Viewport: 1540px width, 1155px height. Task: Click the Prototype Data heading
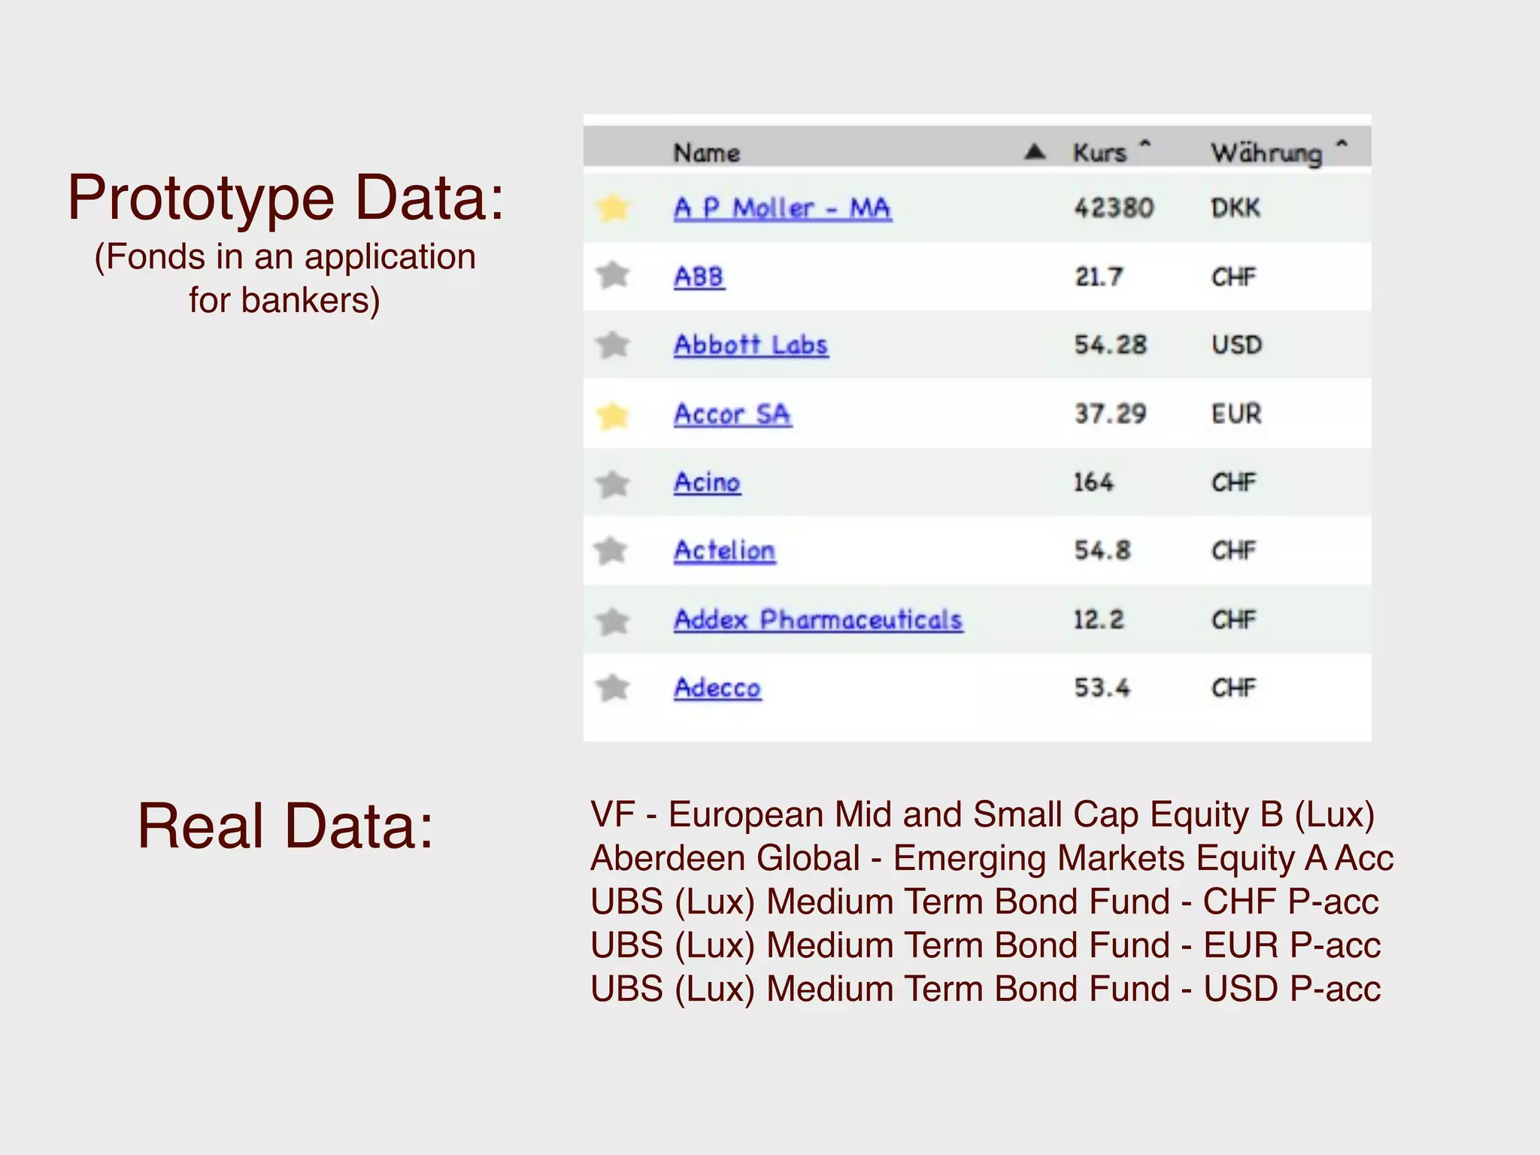(x=286, y=198)
